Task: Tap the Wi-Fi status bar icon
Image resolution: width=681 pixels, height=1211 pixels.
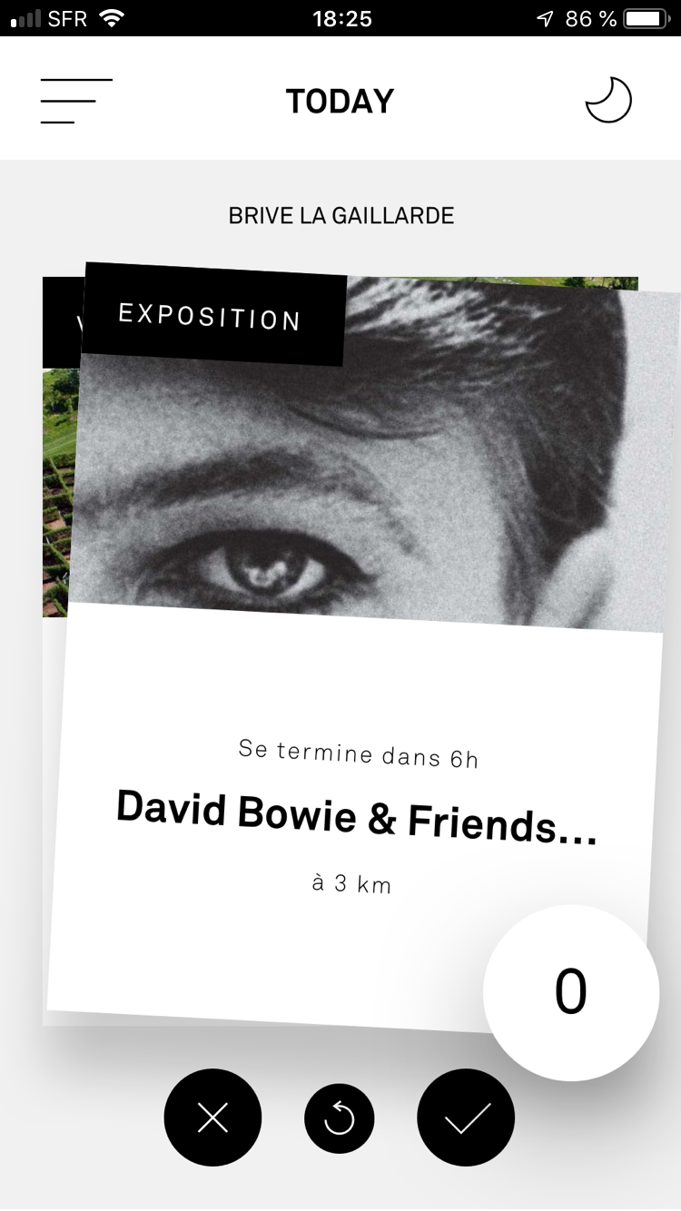Action: (112, 18)
